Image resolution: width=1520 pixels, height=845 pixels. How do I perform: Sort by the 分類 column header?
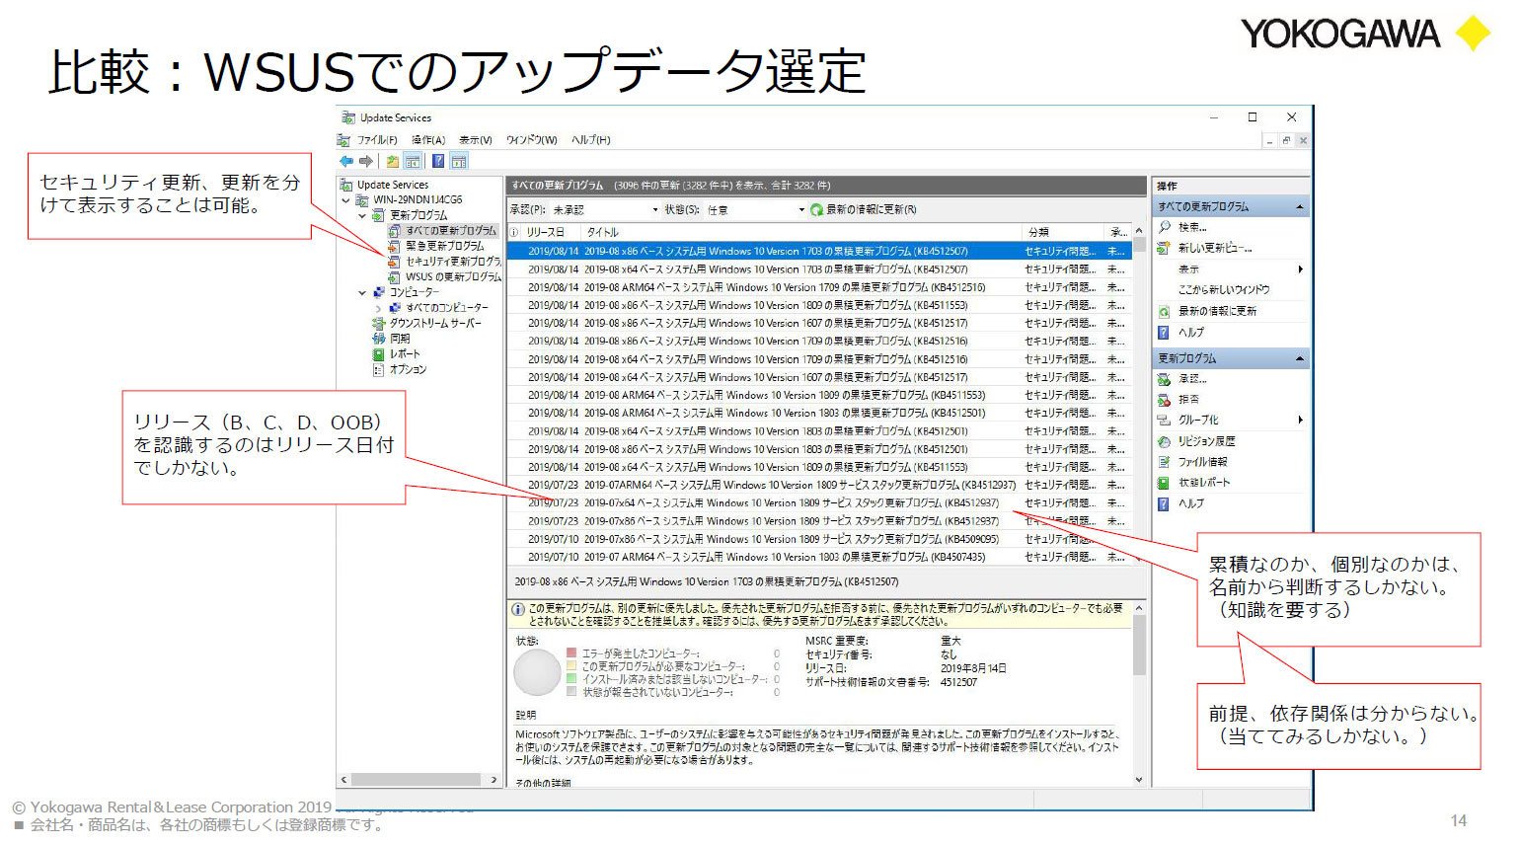tap(1062, 232)
